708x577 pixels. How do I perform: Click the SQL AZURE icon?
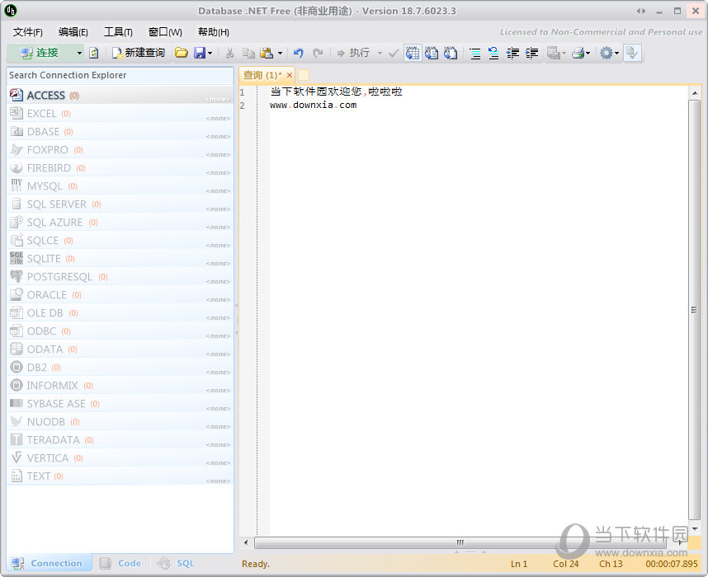[x=17, y=222]
